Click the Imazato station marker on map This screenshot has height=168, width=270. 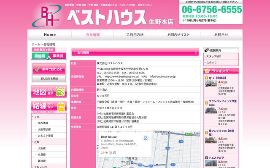[x=132, y=162]
